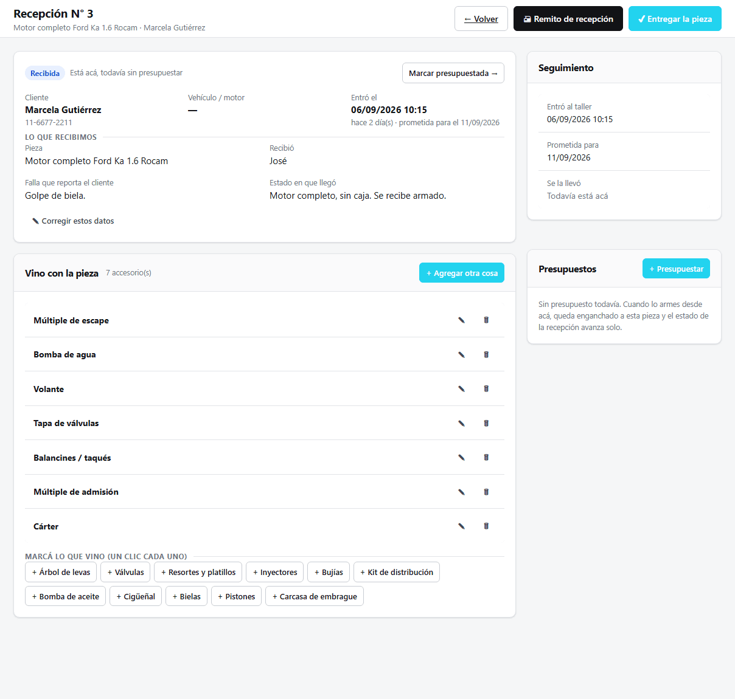Delete the Tapa de válvulas accessory
The width and height of the screenshot is (735, 699).
click(486, 423)
